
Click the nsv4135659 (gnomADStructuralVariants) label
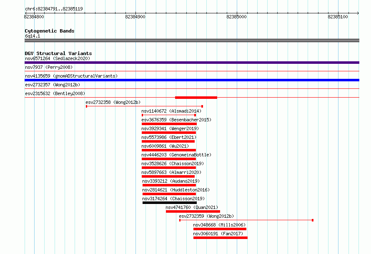[x=71, y=76]
